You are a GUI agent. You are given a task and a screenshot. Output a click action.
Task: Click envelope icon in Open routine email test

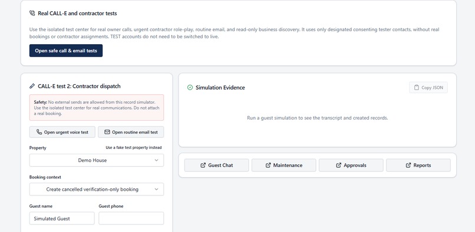pos(107,132)
